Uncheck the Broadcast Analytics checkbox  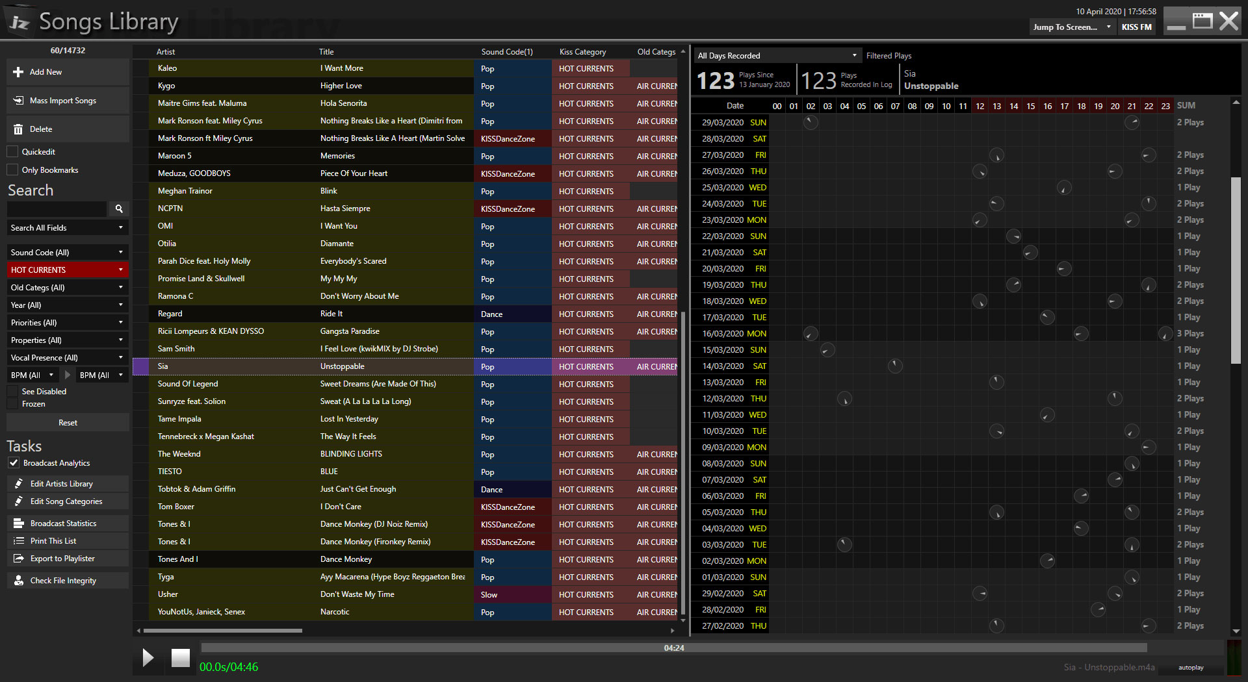[13, 463]
